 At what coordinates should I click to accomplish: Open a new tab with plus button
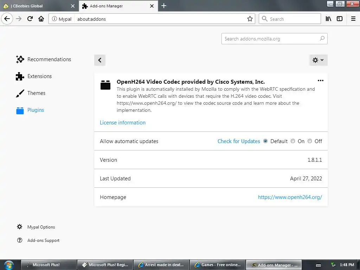click(164, 6)
